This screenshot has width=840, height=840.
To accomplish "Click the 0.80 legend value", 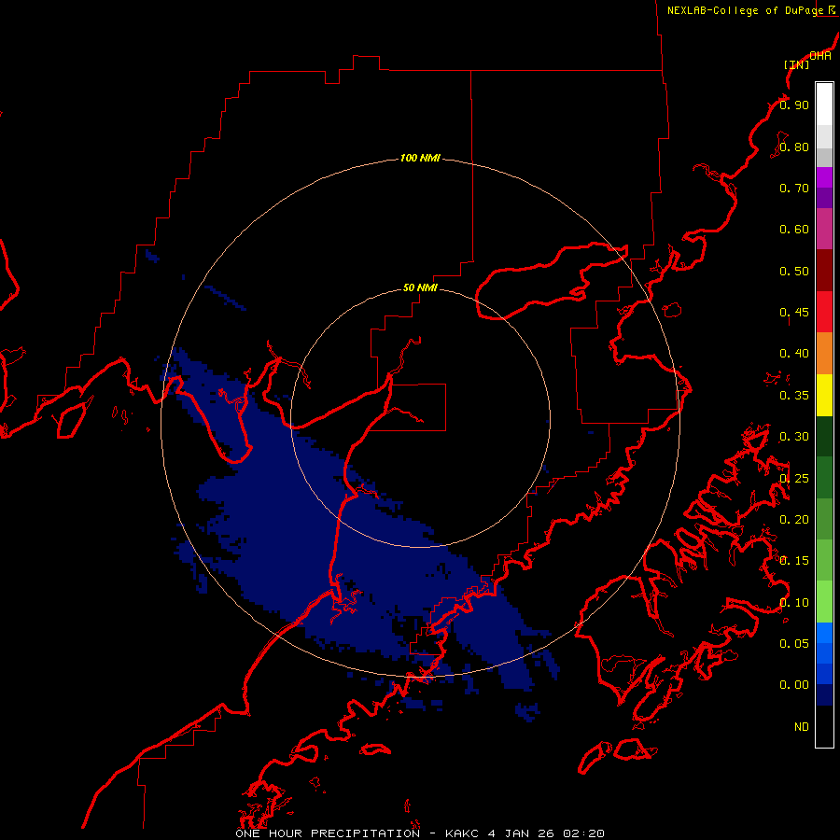I will (x=794, y=147).
